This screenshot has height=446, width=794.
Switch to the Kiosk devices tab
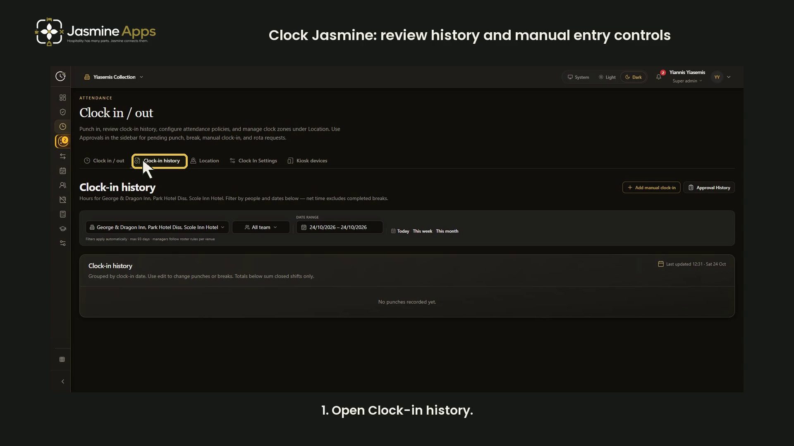tap(307, 161)
